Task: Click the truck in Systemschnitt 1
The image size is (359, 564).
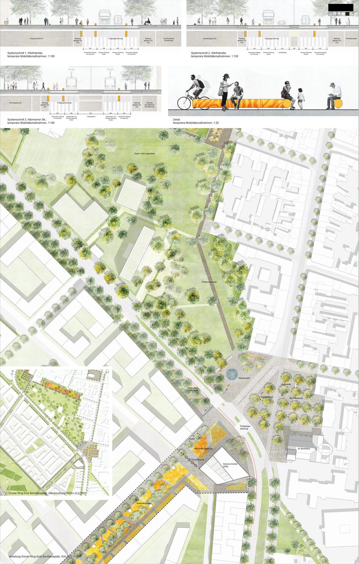Action: (104, 18)
